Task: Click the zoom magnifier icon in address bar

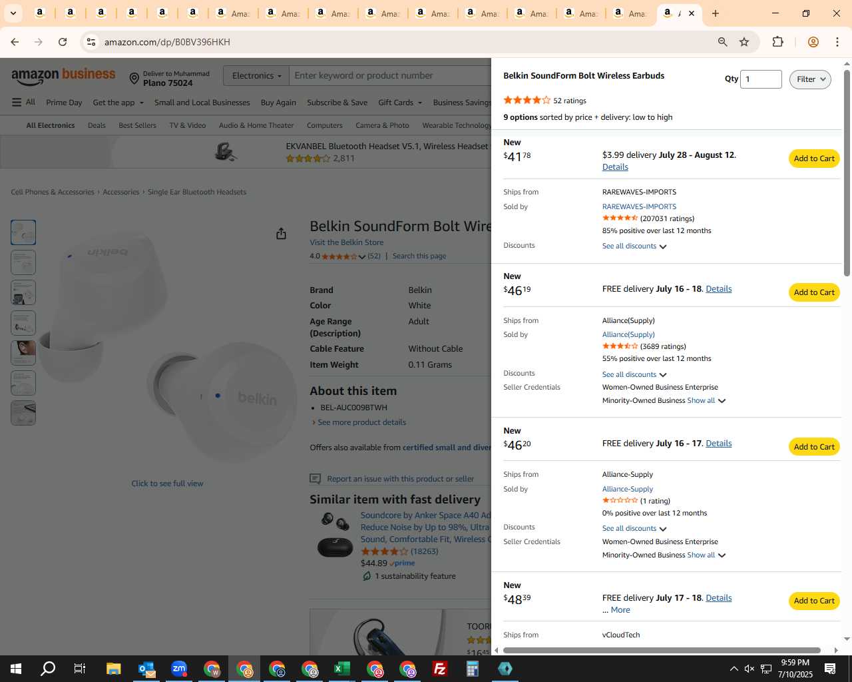Action: pos(722,42)
